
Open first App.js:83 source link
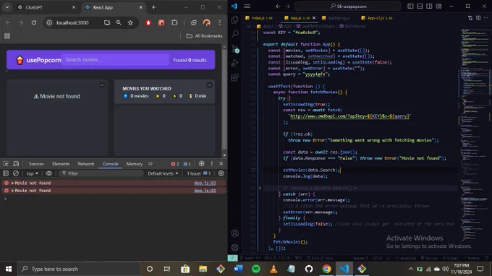point(205,183)
